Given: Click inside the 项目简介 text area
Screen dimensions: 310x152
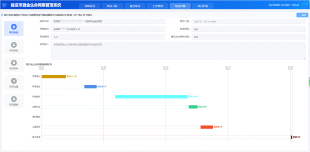Looking at the screenshot, I should (178, 51).
